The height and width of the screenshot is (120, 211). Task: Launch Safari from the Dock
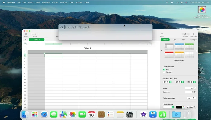point(44,115)
